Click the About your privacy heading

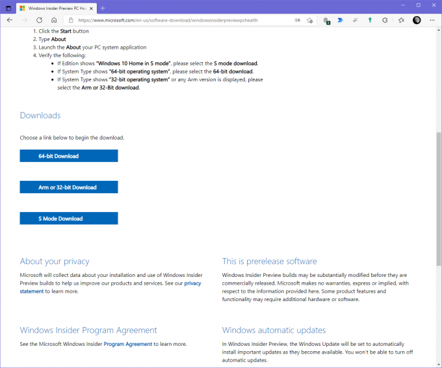click(x=55, y=261)
